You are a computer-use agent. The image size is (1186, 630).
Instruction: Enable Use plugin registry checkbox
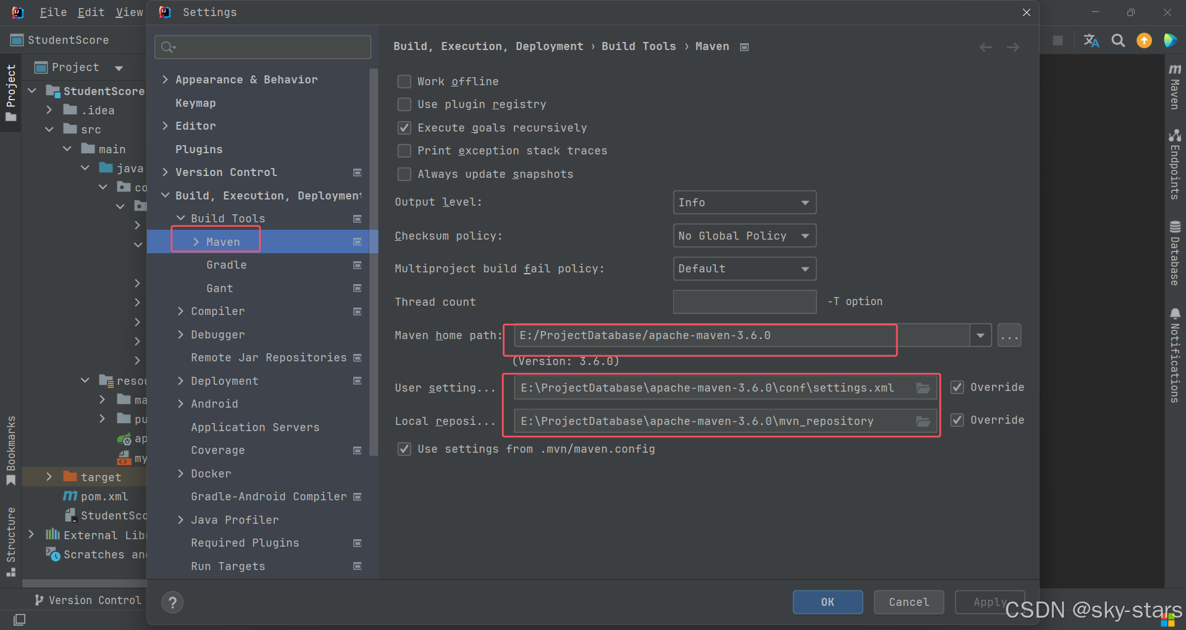pyautogui.click(x=404, y=104)
